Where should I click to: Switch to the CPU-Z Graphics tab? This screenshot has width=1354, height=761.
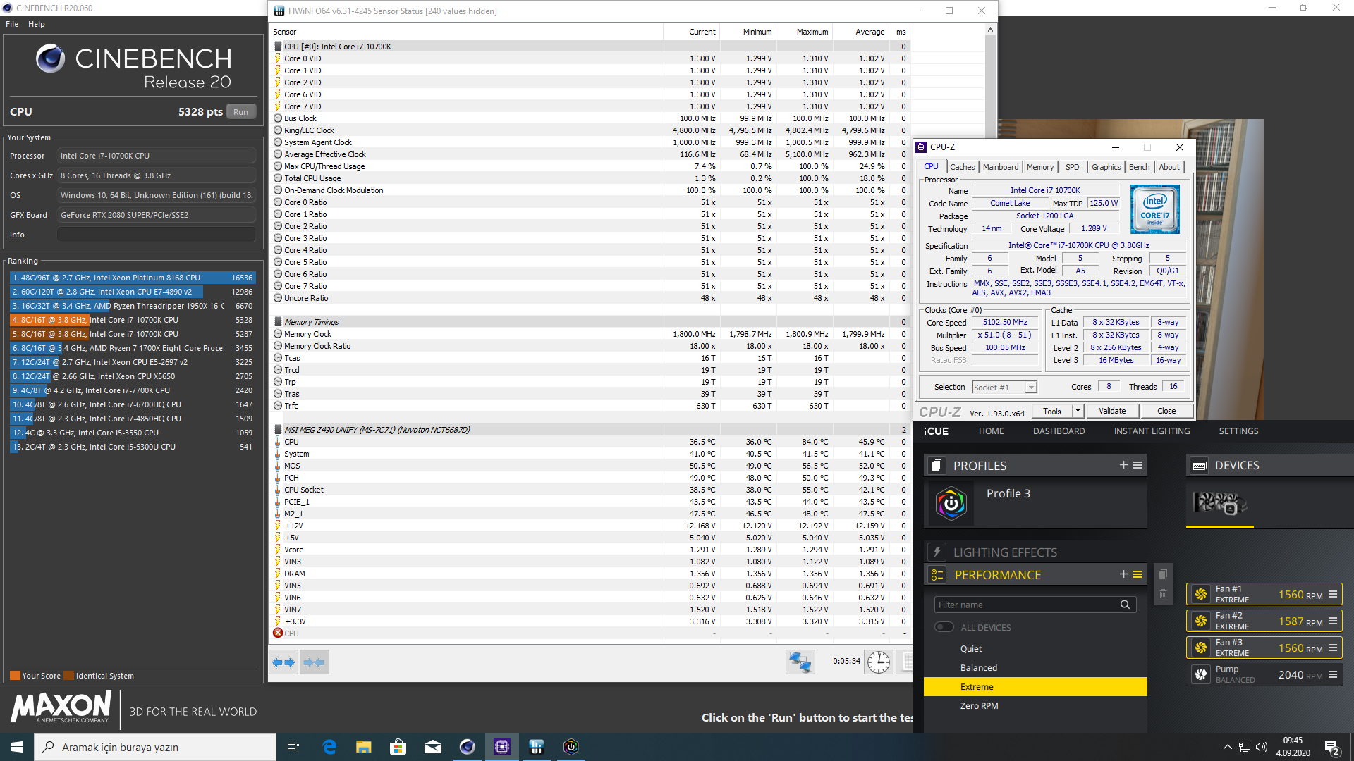point(1106,167)
